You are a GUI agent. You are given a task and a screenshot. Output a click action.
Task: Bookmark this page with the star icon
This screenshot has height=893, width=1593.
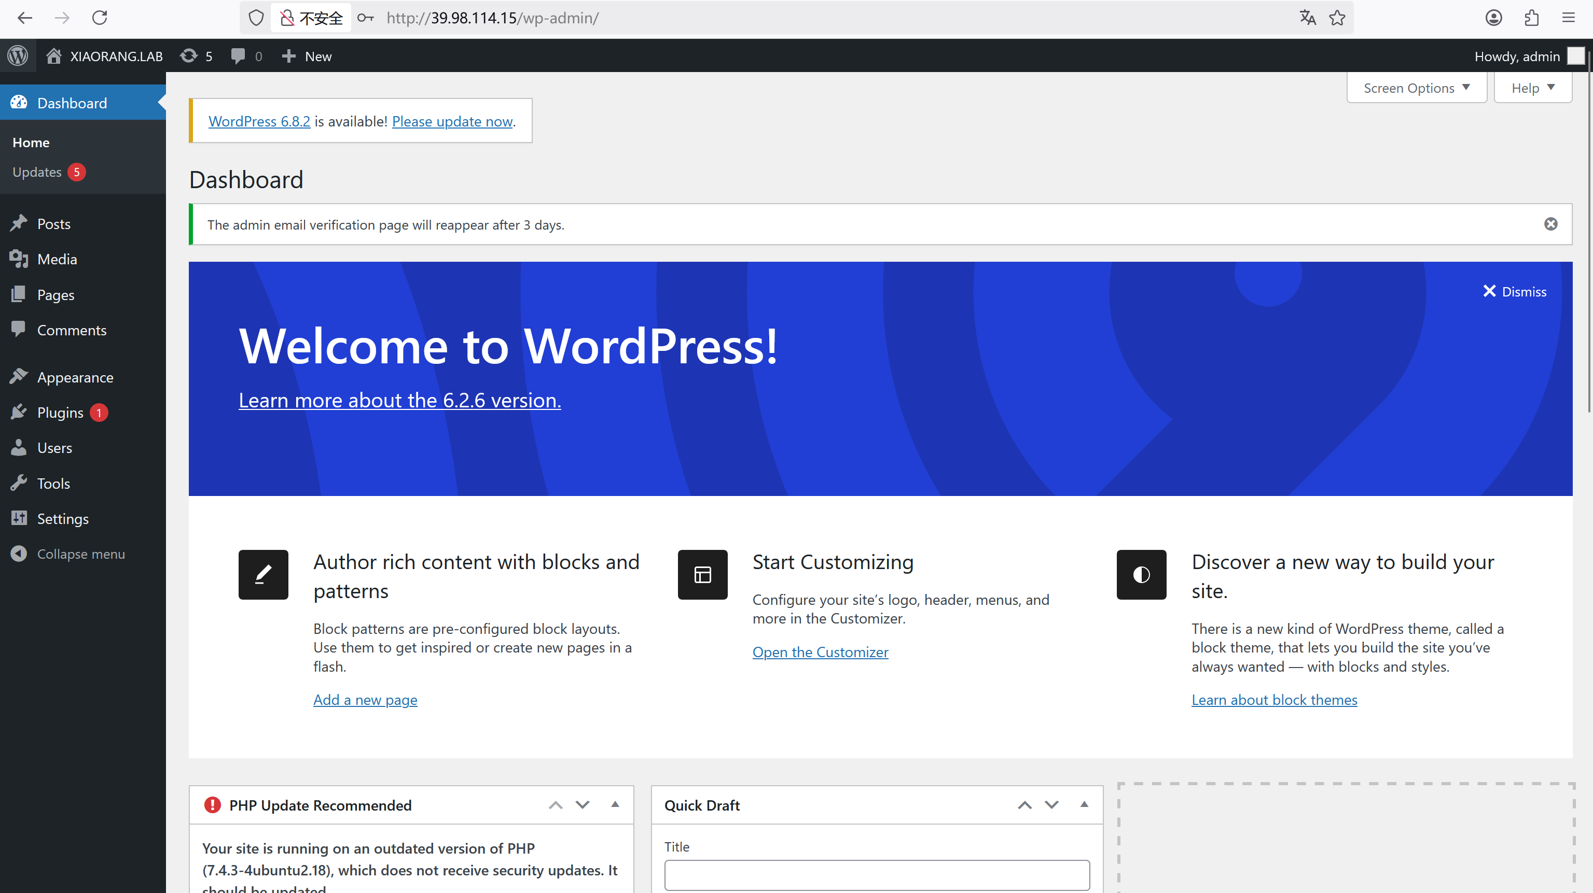1337,18
